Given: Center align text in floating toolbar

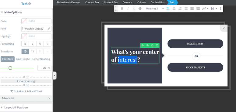Looking at the screenshot, I should (174, 8).
